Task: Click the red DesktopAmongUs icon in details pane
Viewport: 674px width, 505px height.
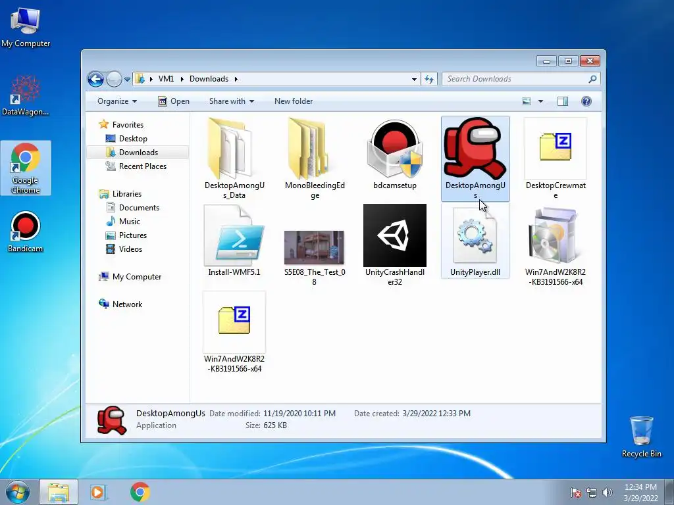Action: (x=112, y=420)
